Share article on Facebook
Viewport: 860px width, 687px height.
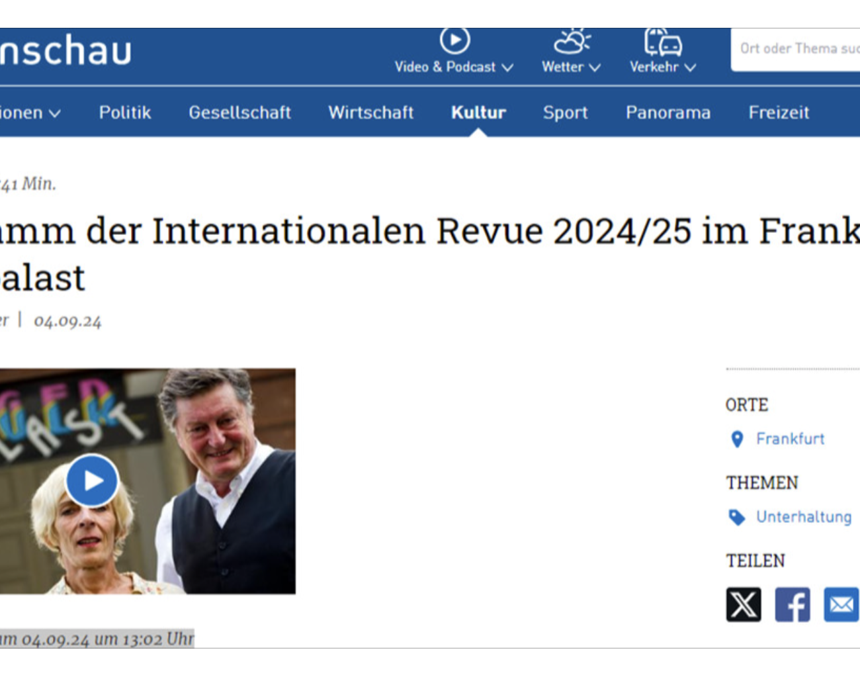point(792,604)
